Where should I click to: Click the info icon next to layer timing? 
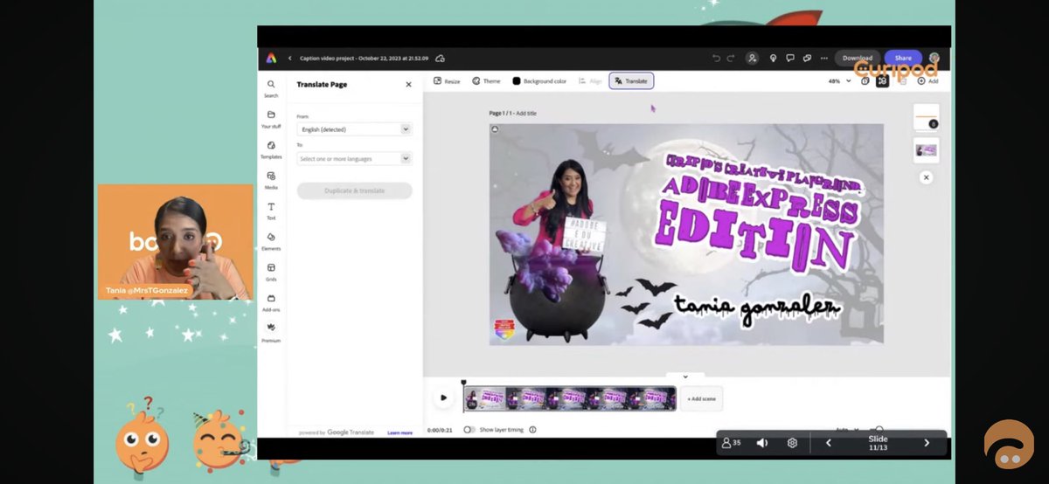[532, 430]
